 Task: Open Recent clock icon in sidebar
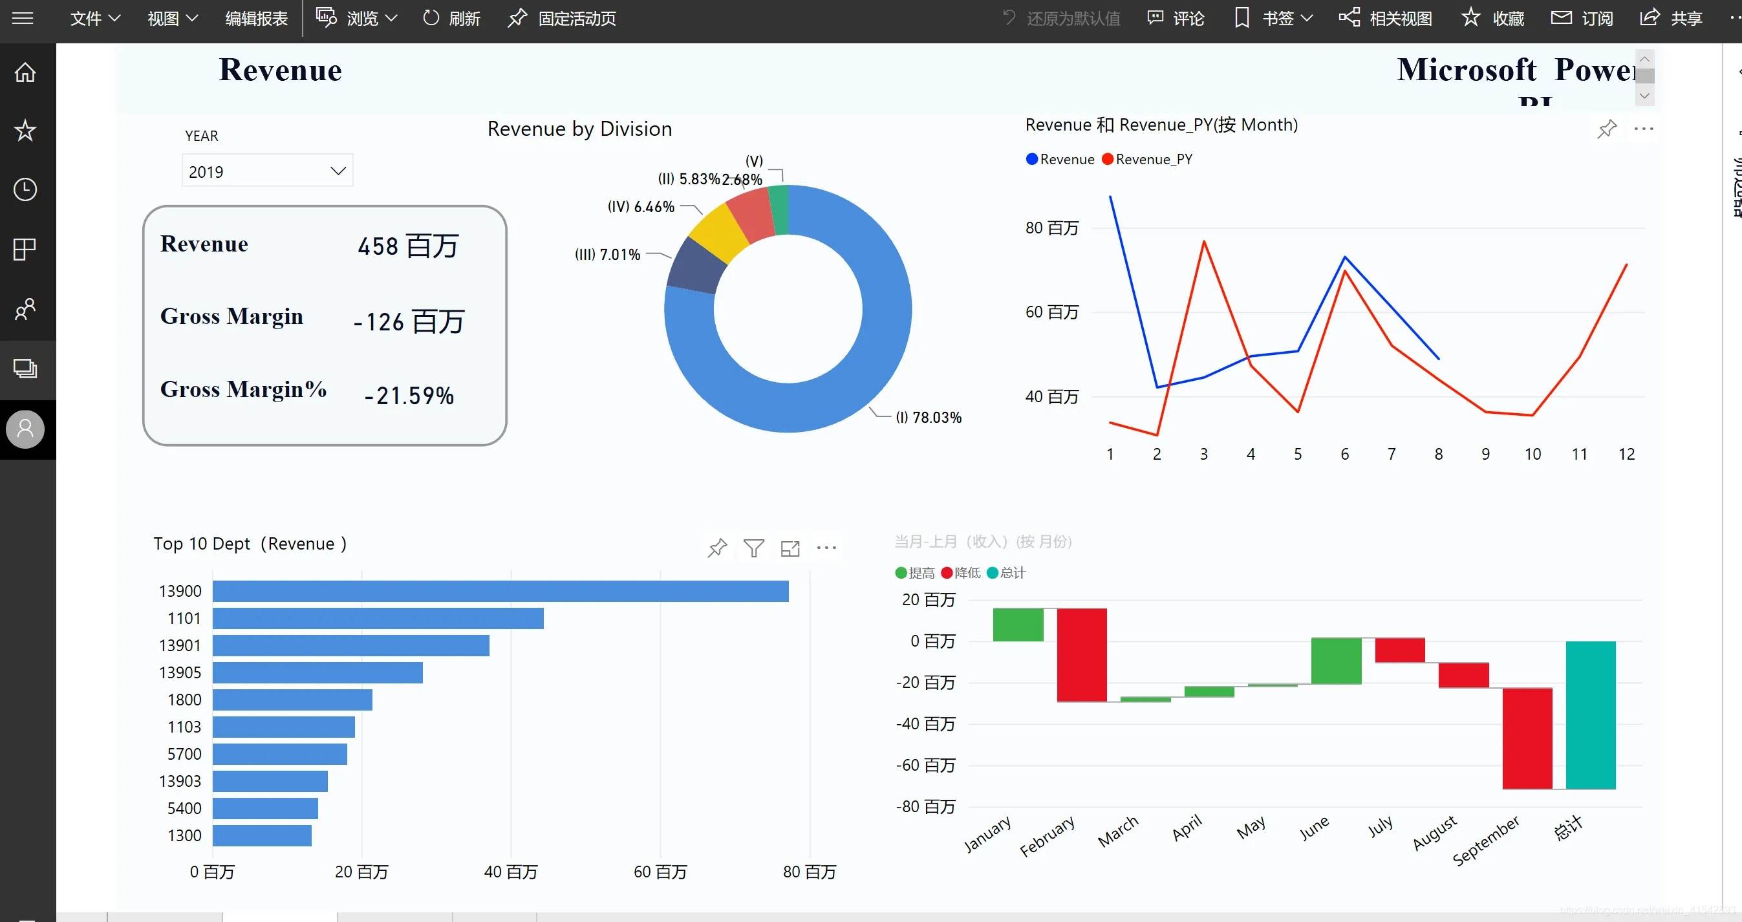25,189
